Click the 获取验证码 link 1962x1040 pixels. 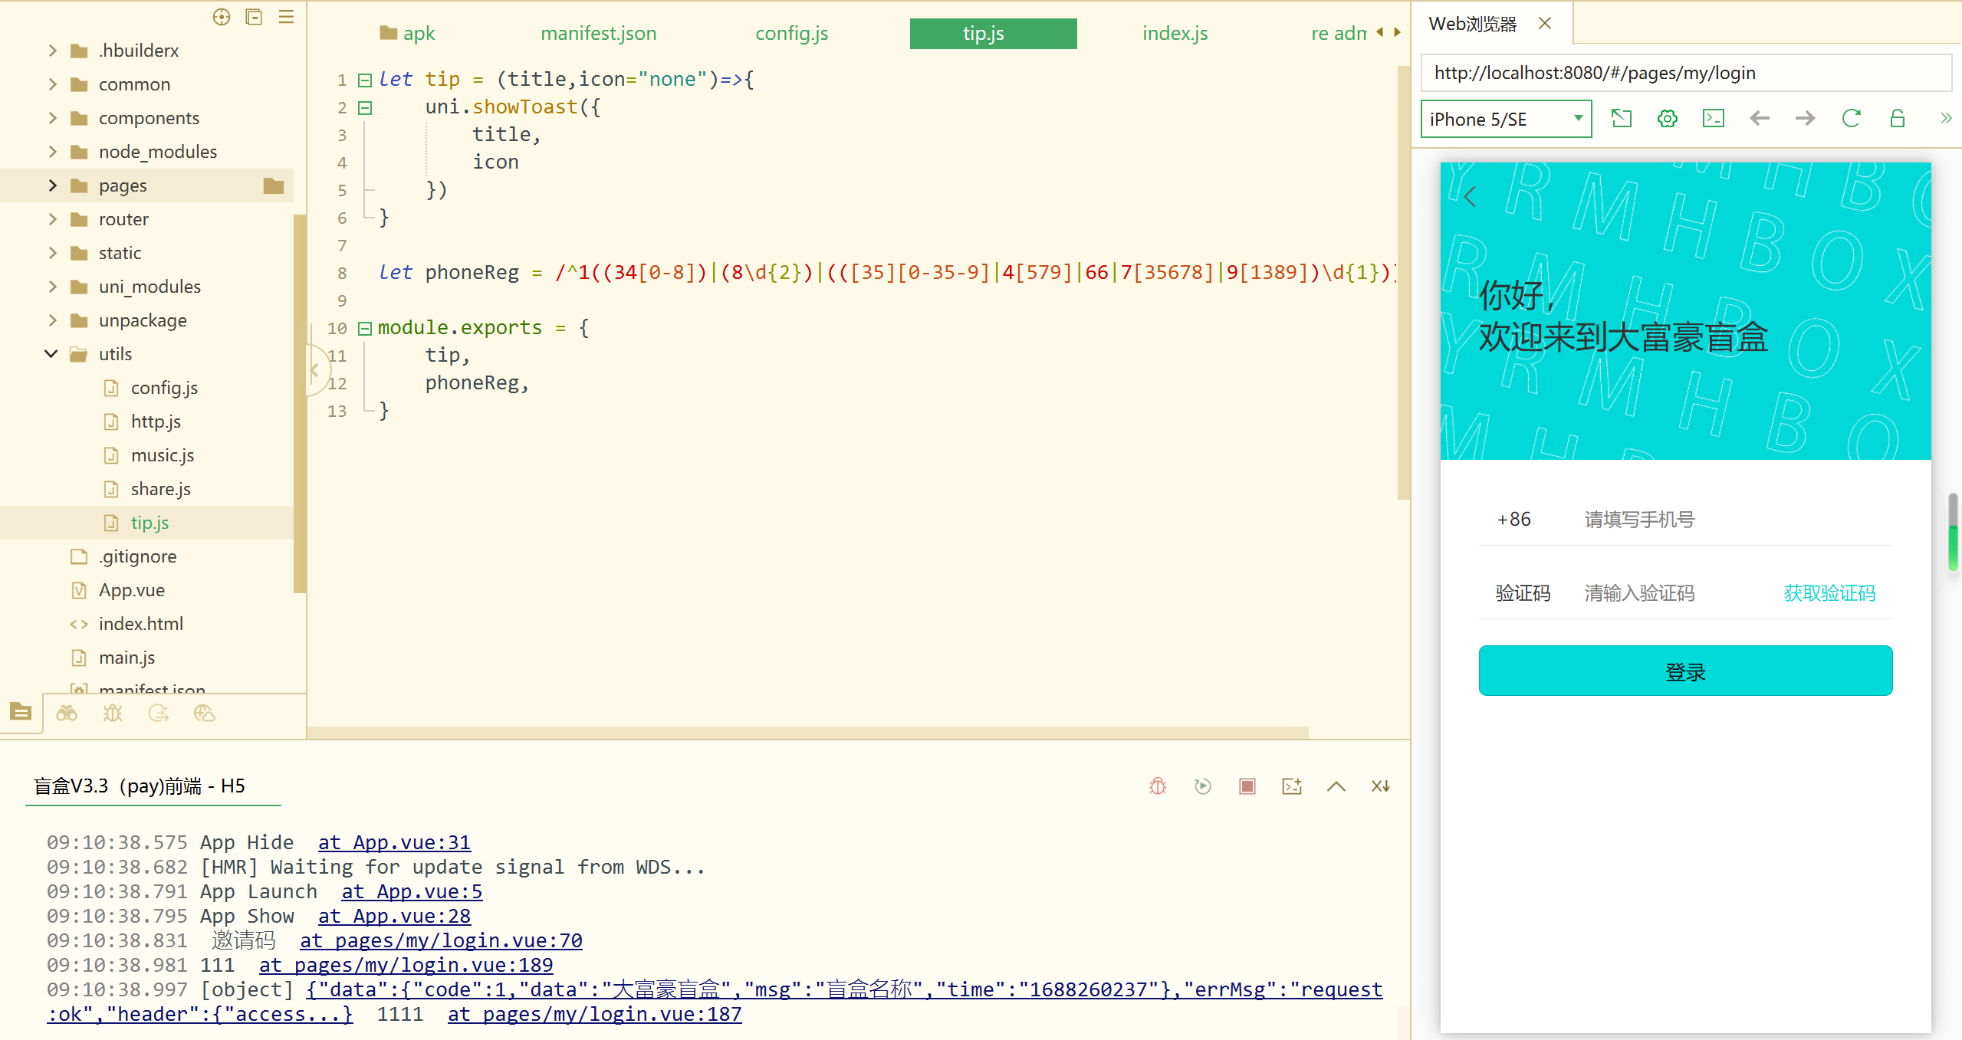point(1829,593)
